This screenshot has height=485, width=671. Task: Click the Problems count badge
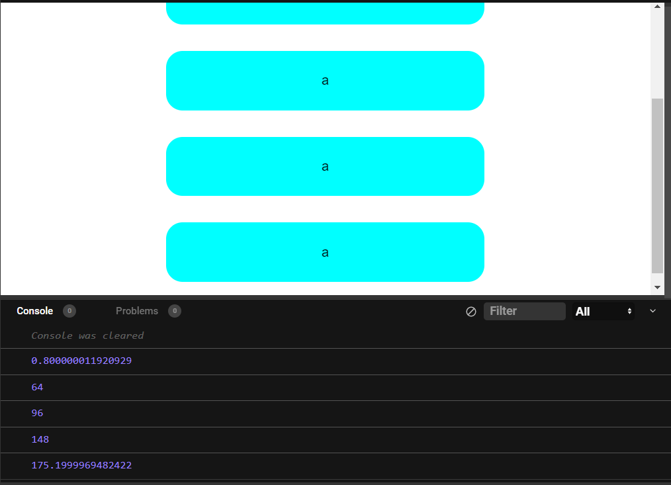[175, 311]
